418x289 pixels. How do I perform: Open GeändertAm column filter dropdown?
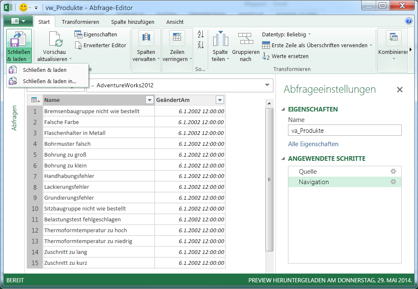pyautogui.click(x=220, y=100)
